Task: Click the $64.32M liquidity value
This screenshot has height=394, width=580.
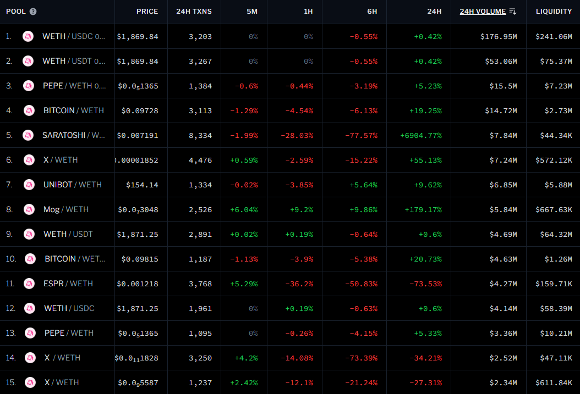Action: (556, 235)
